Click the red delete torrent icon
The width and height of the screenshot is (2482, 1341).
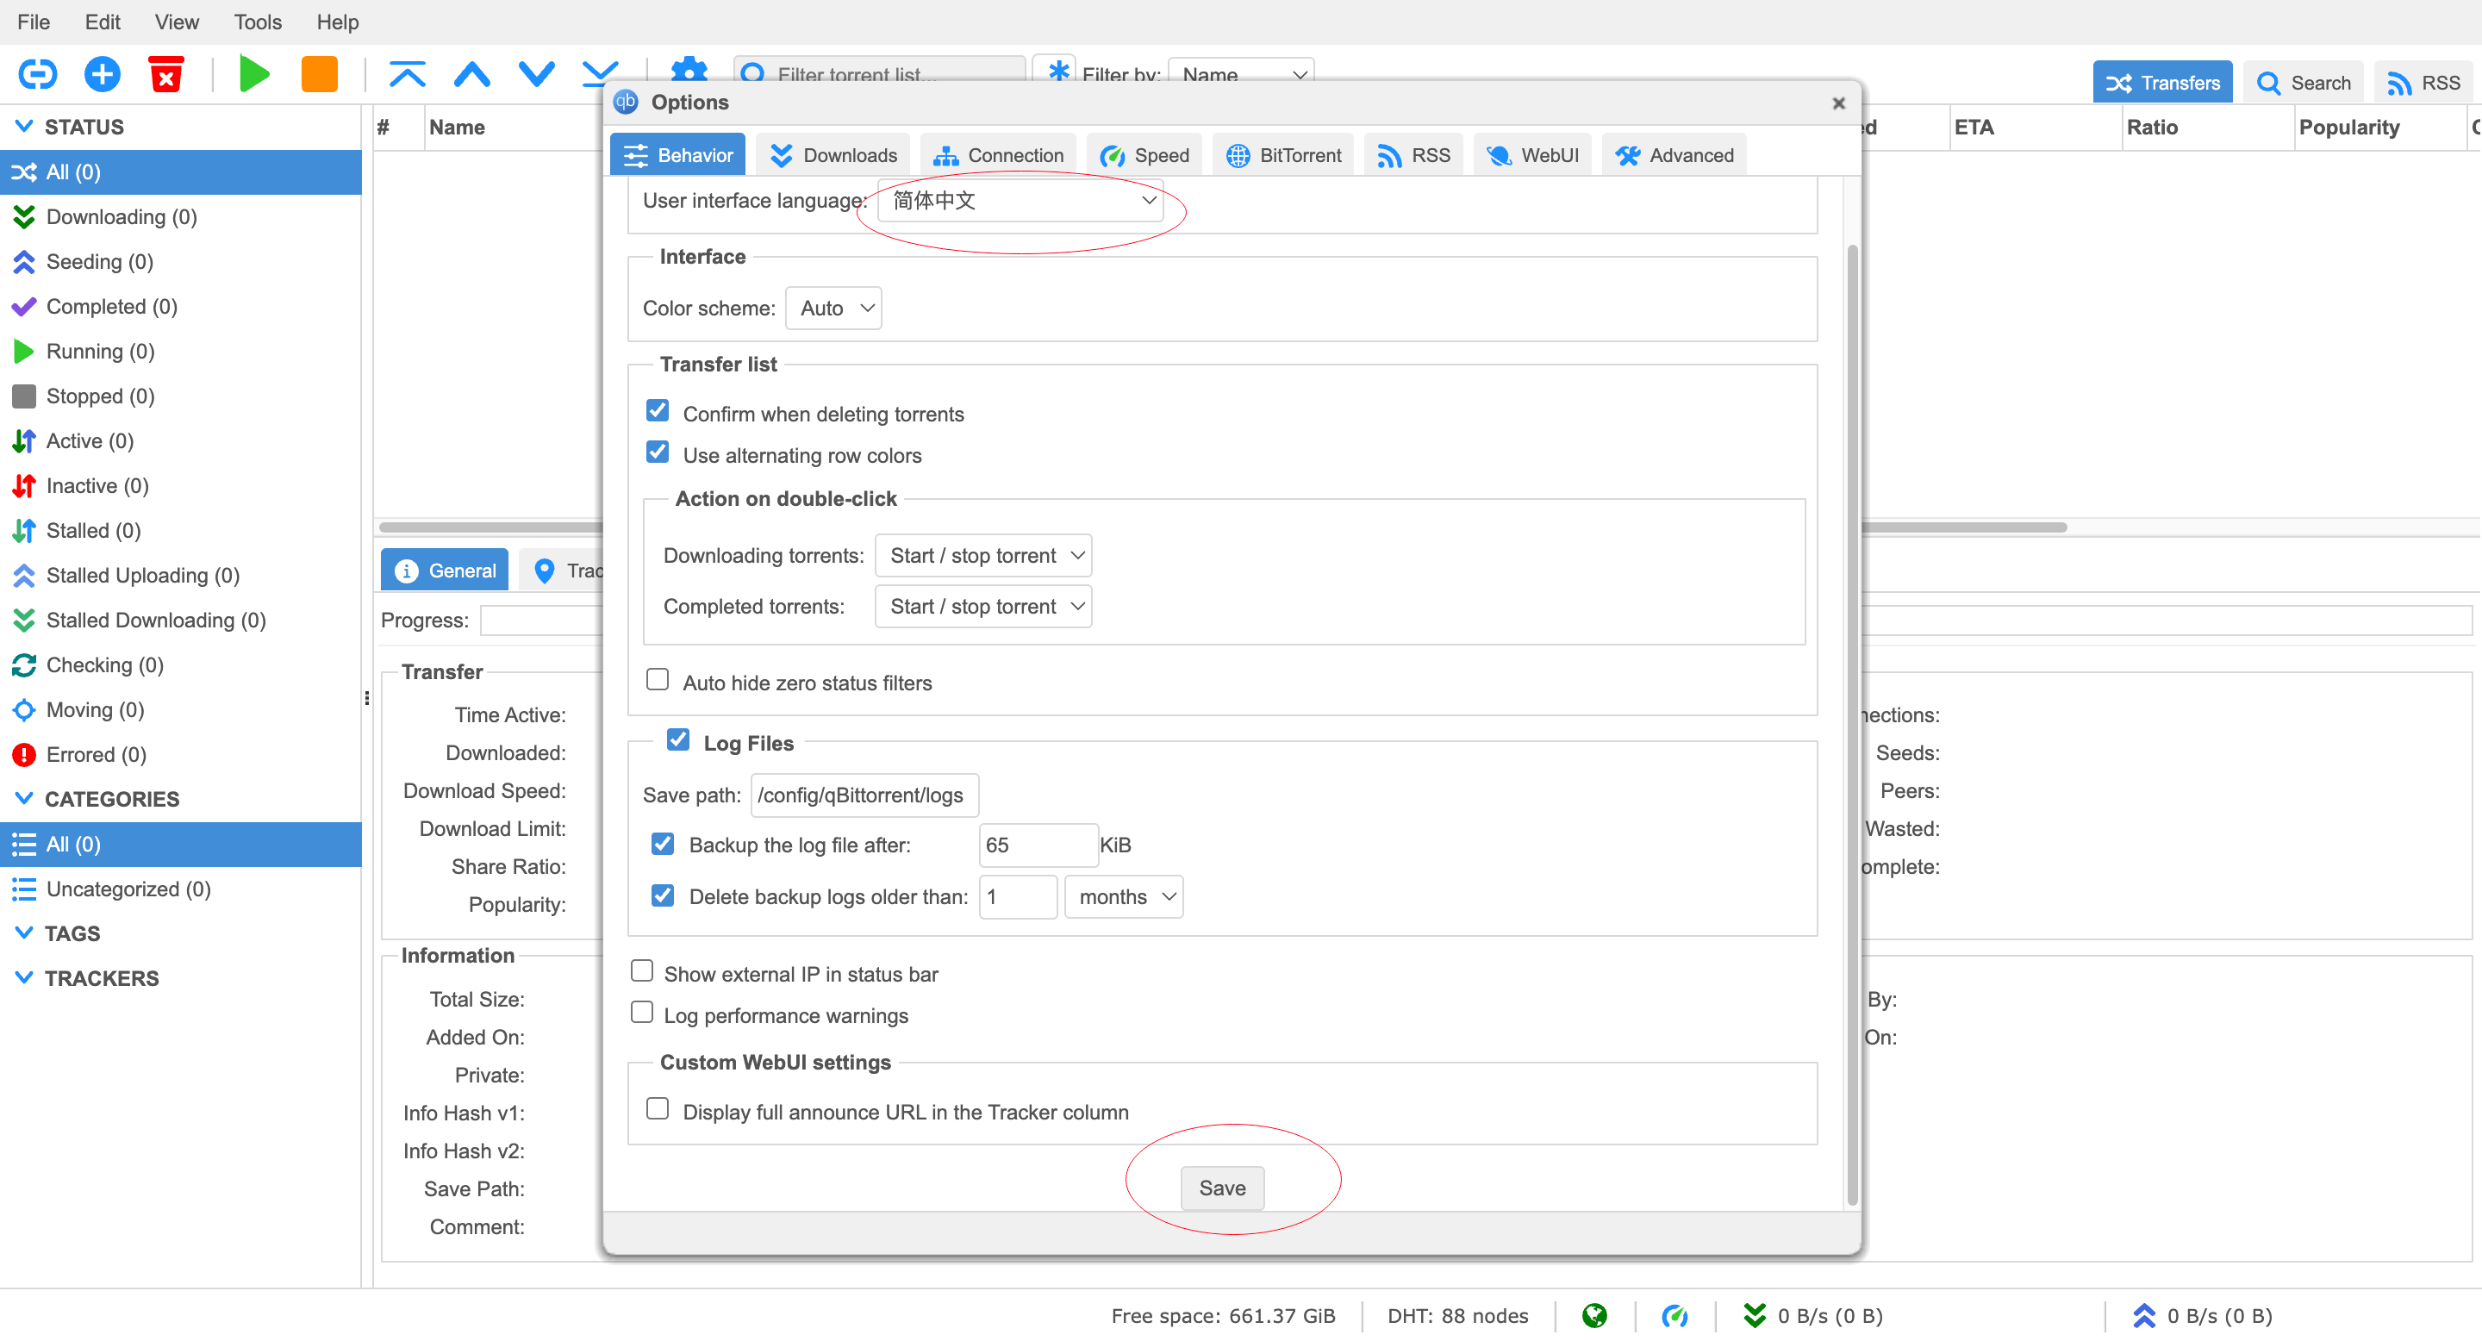point(165,74)
